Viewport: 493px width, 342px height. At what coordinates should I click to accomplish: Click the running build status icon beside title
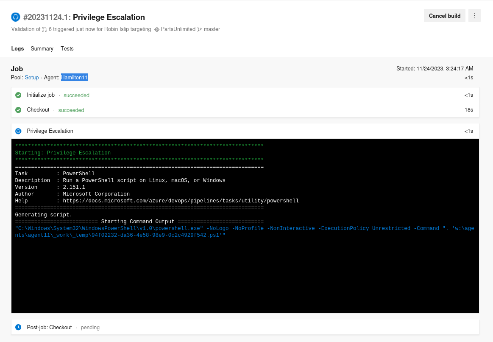(15, 17)
